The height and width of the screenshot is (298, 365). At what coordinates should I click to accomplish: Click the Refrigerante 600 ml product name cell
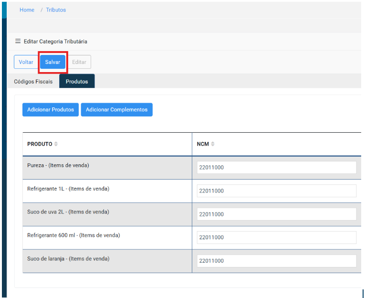(73, 235)
